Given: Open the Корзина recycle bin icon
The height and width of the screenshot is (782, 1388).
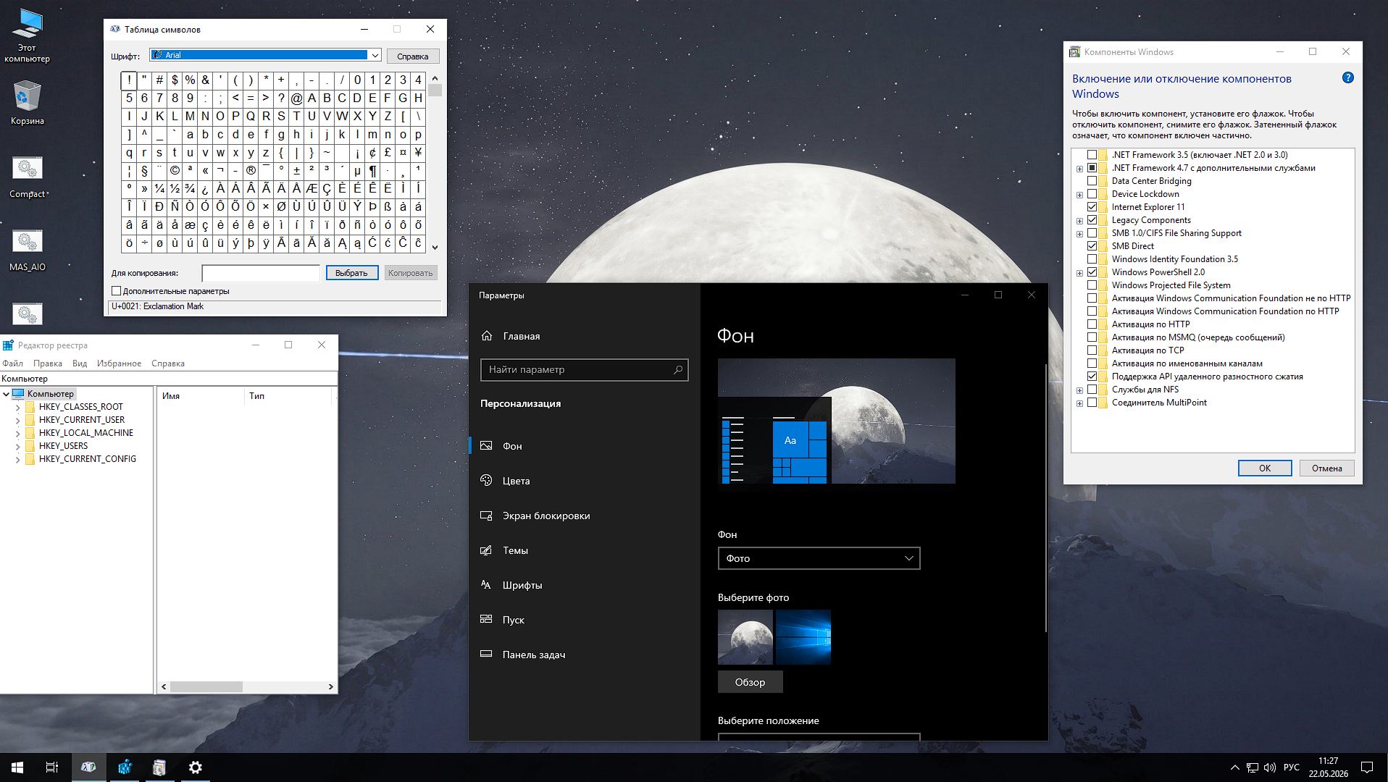Looking at the screenshot, I should (28, 103).
